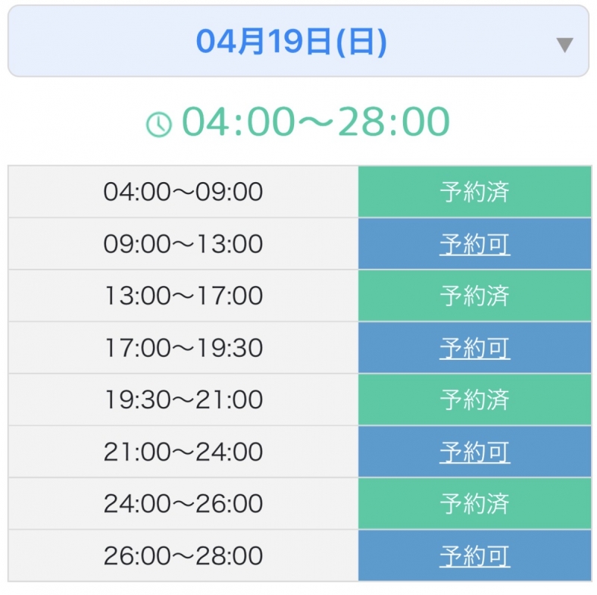Click the 24:00～26:00 reserved indicator
Viewport: 597px width, 595px height.
[x=475, y=503]
